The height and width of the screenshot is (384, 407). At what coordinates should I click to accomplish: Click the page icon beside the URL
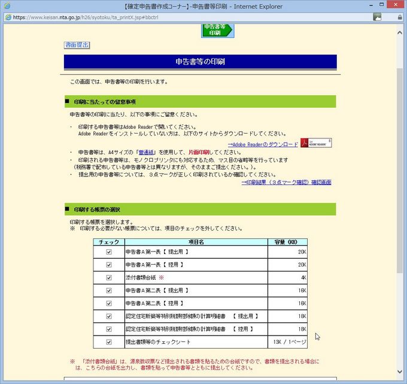pos(8,17)
